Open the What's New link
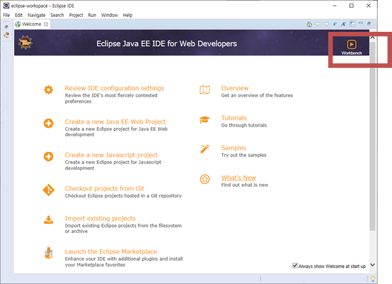The image size is (392, 284). coord(239,178)
